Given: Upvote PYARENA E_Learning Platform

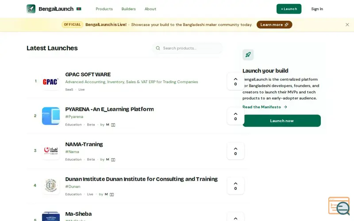Looking at the screenshot, I should 235,116.
